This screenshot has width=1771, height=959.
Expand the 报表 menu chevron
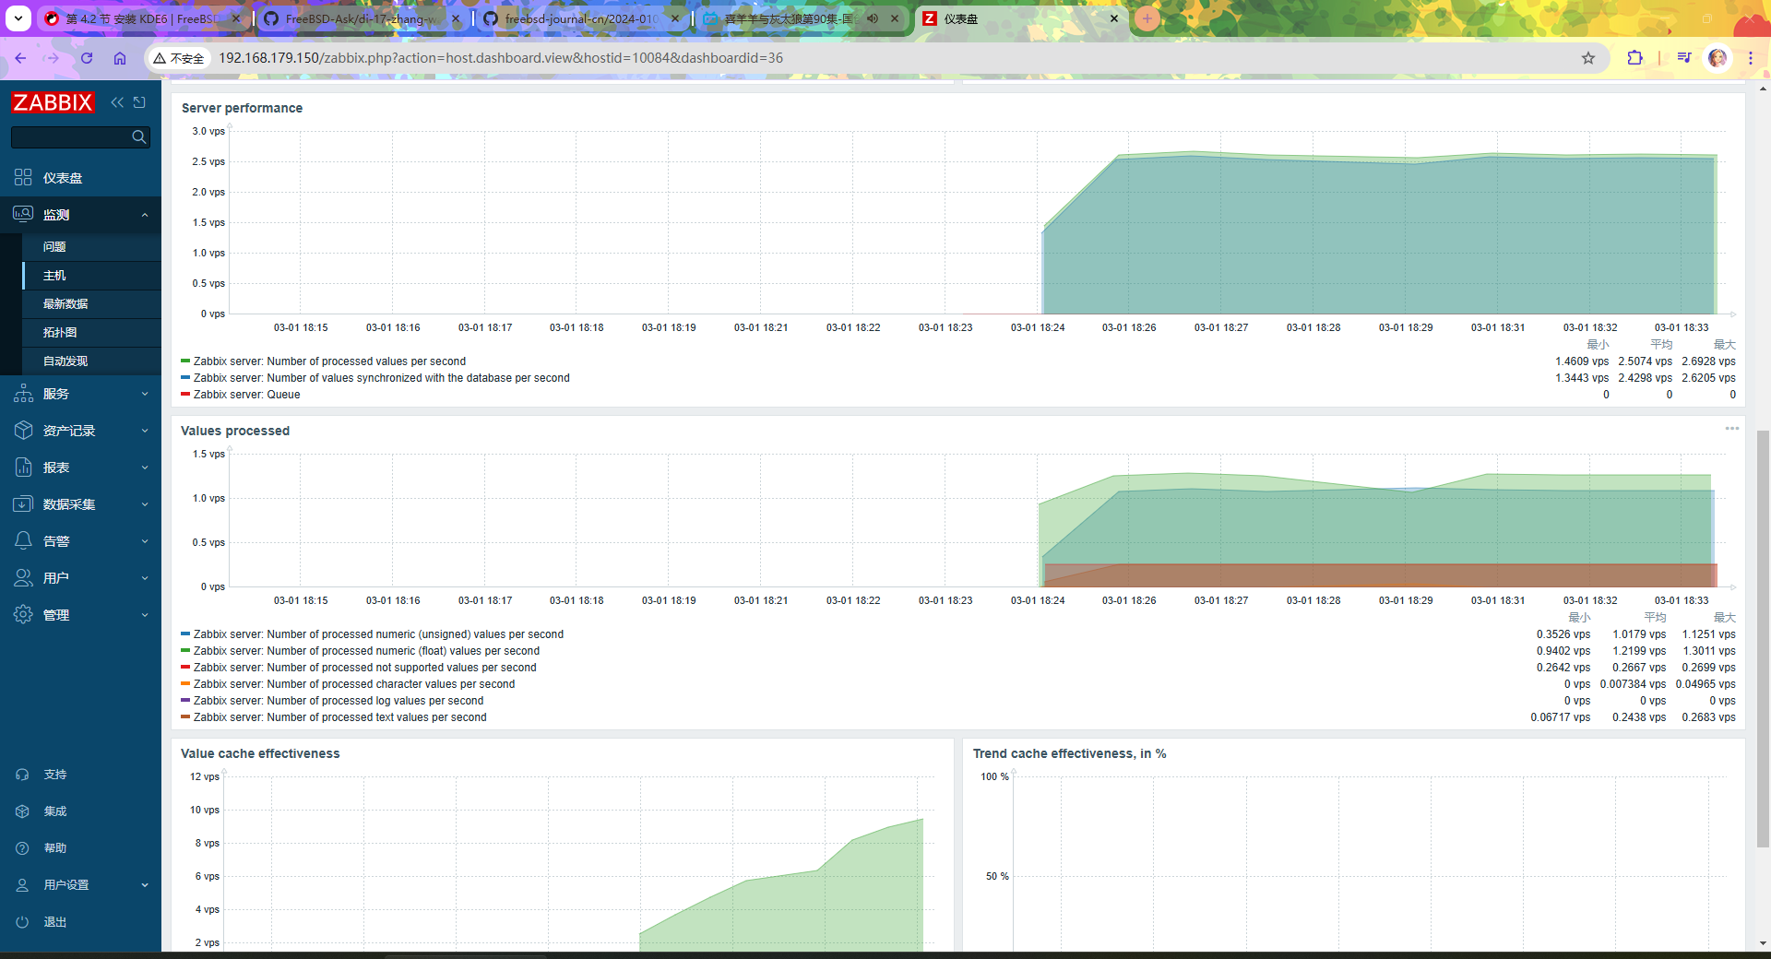[x=145, y=468]
